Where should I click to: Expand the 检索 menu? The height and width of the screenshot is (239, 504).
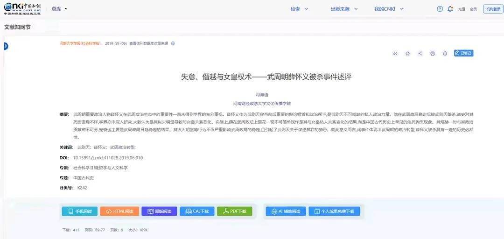point(299,9)
